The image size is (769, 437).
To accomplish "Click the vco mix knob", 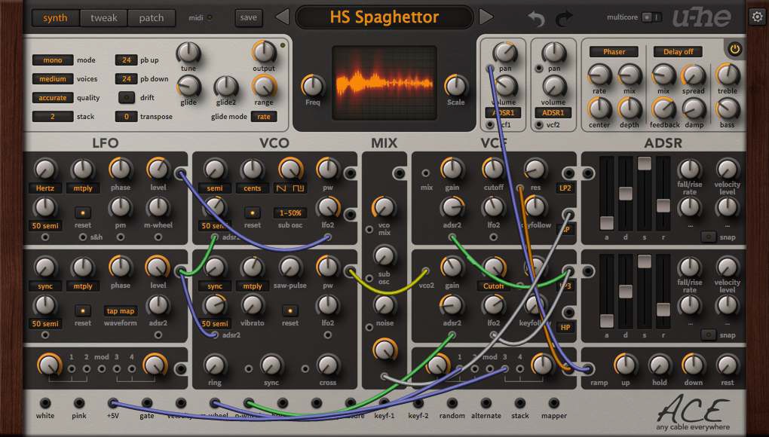I will coord(384,207).
